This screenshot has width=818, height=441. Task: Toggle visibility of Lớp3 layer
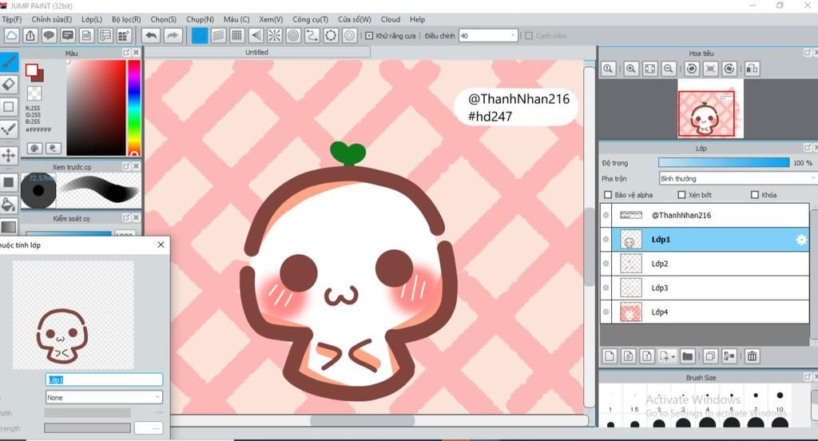coord(606,288)
